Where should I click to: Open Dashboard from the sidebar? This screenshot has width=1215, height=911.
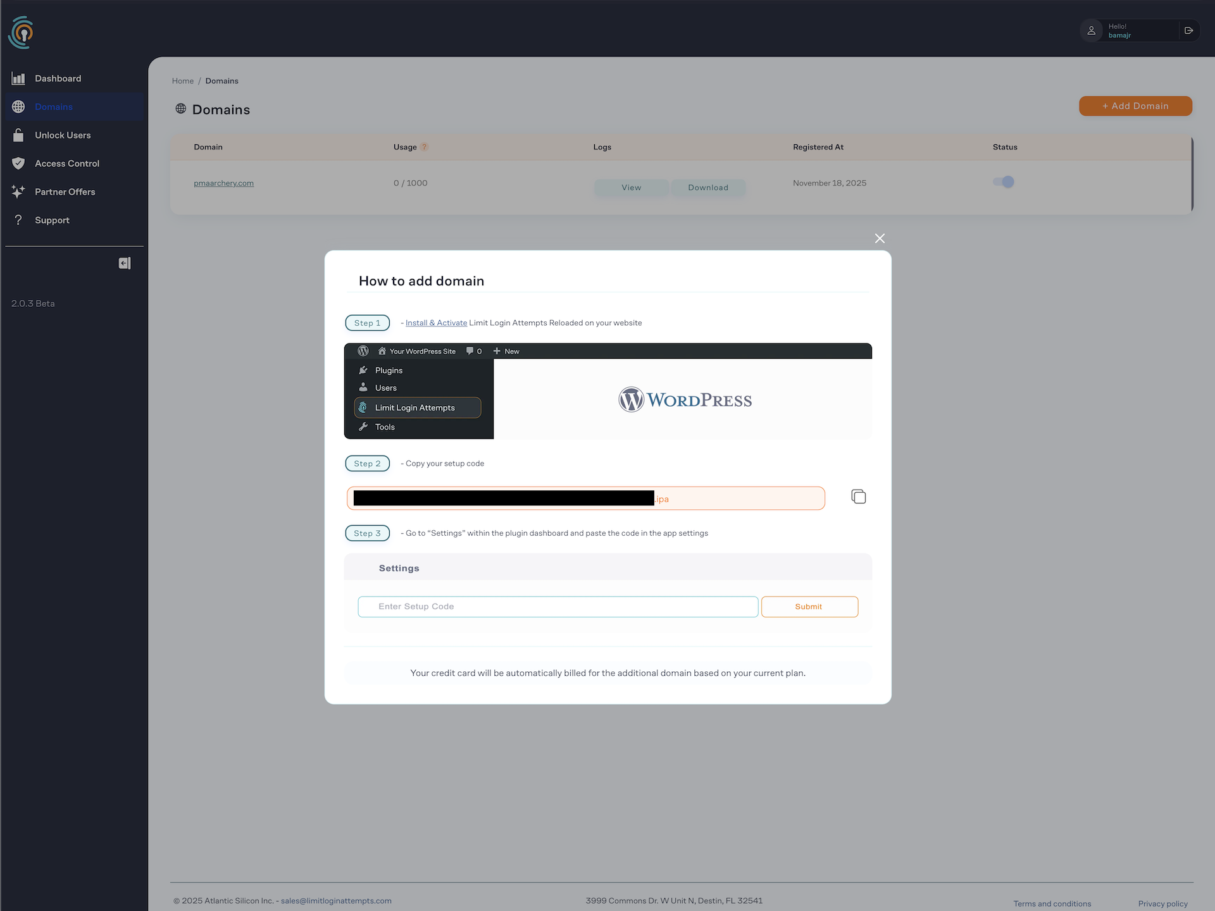(x=58, y=78)
